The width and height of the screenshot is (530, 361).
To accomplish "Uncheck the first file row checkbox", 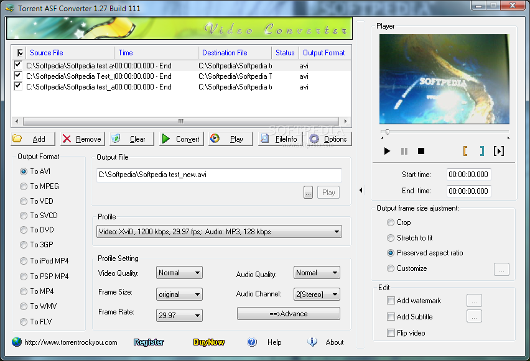I will [18, 65].
